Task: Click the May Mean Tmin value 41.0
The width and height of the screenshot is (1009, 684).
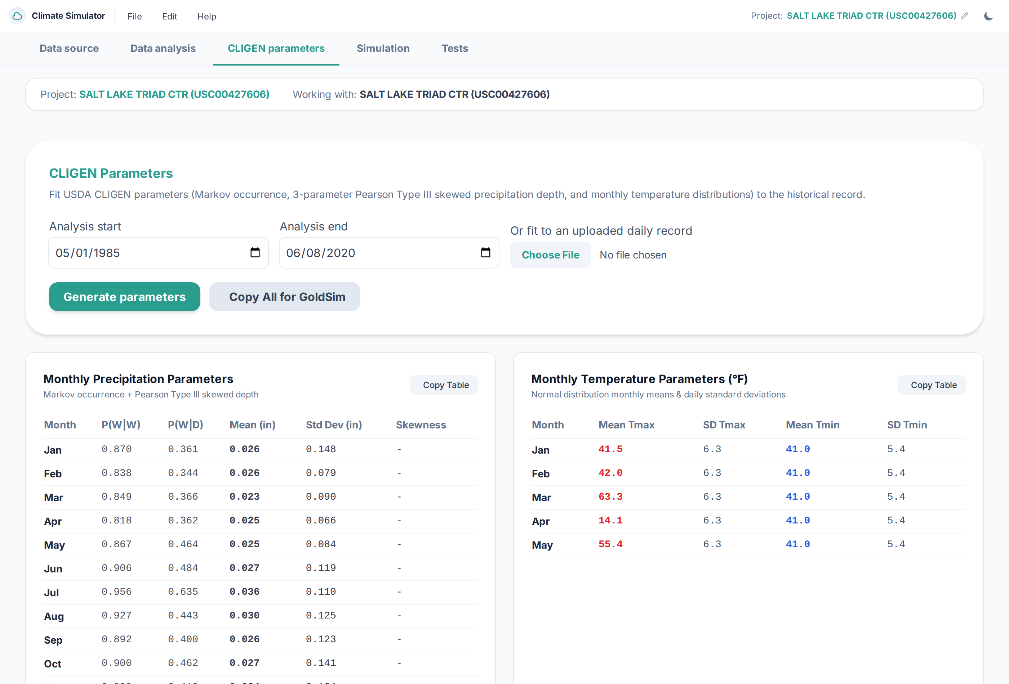Action: coord(797,544)
